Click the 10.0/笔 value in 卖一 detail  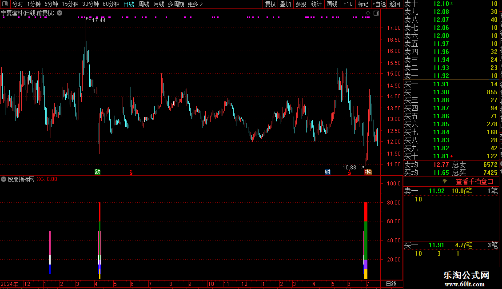coord(462,191)
